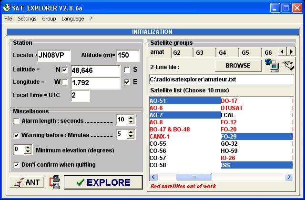This screenshot has width=305, height=200.
Task: Open the Settings menu
Action: tap(27, 19)
